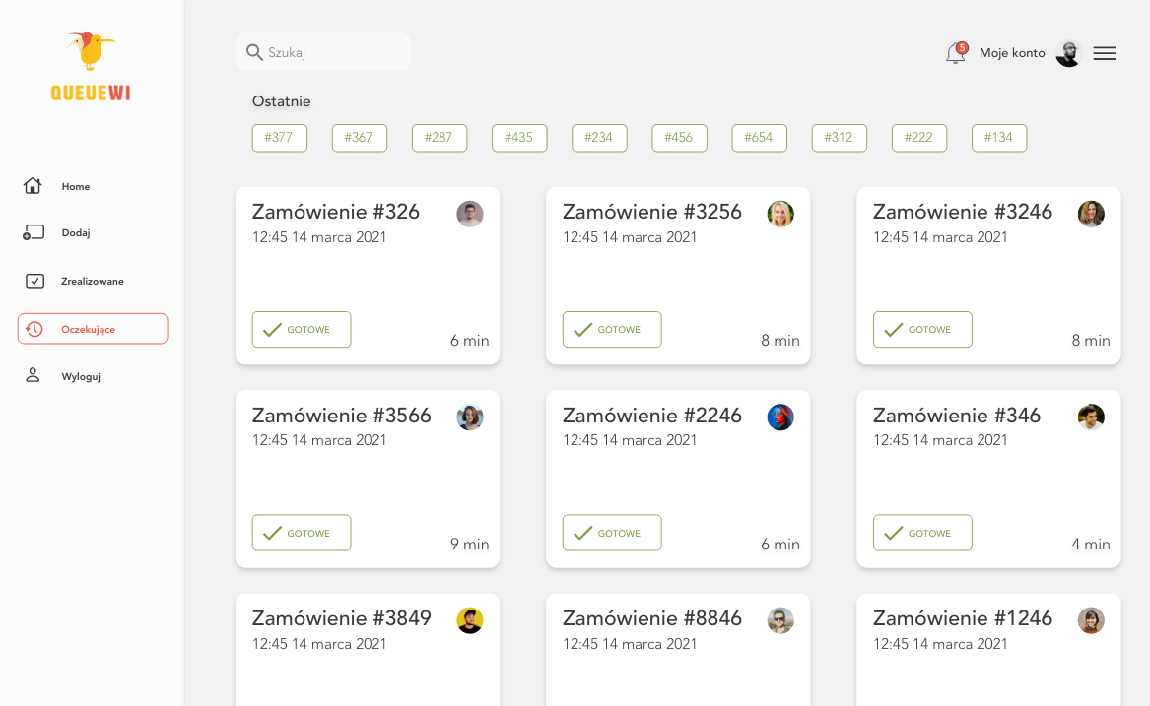Click the Home house icon

(x=33, y=186)
